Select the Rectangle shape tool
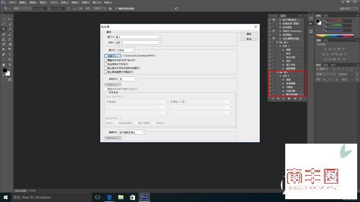The image size is (360, 202). (10, 59)
